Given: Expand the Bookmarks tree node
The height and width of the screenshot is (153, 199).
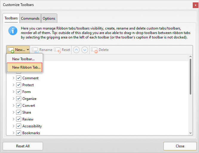Looking at the screenshot, I should click(x=13, y=133).
